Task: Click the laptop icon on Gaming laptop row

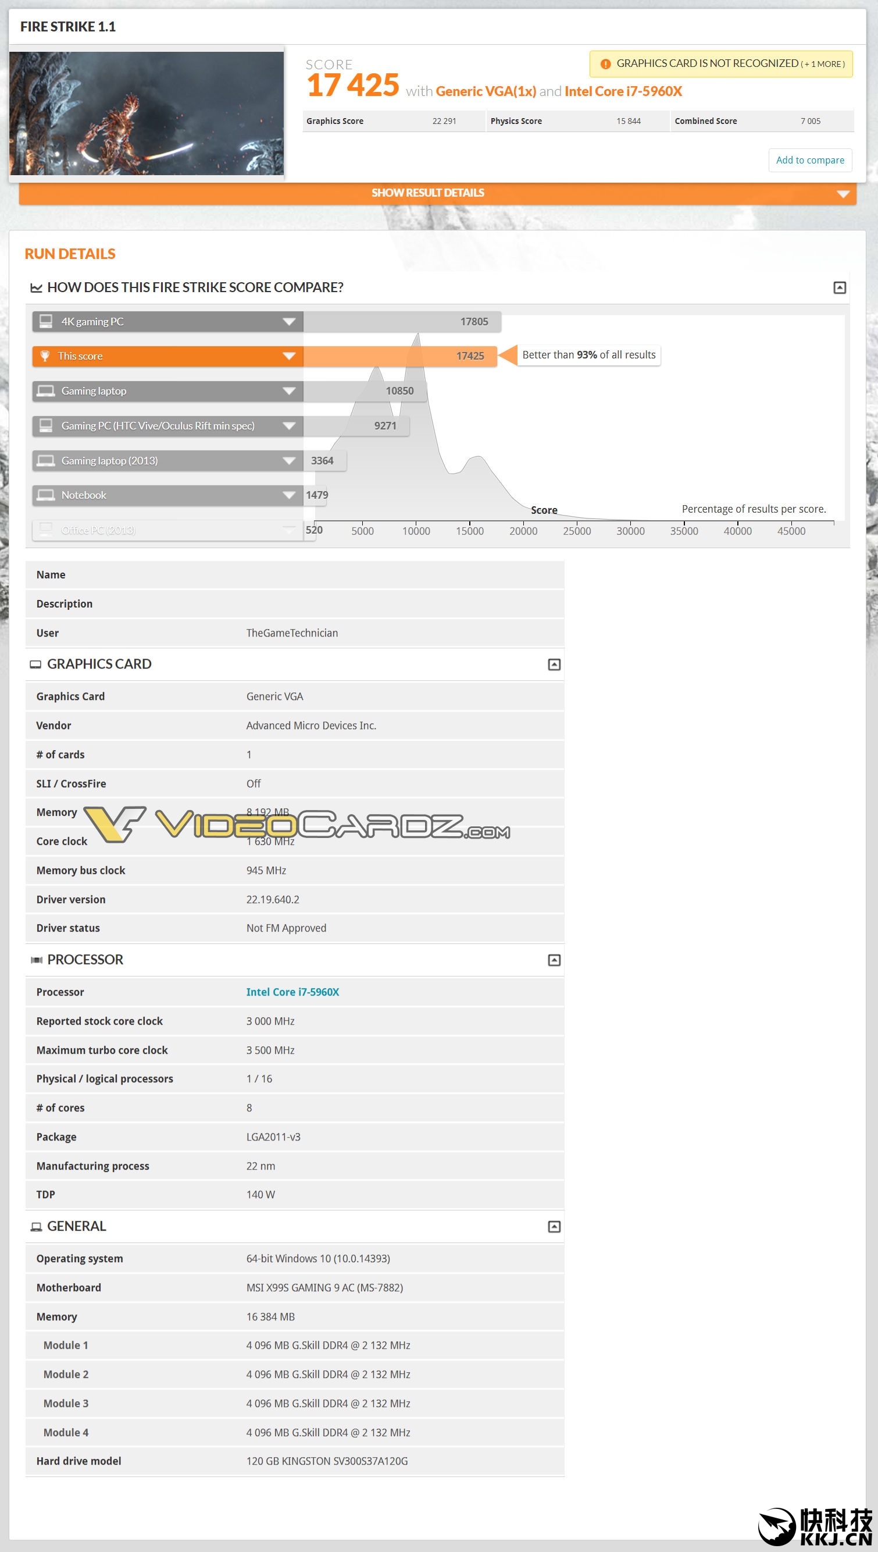Action: 46,391
